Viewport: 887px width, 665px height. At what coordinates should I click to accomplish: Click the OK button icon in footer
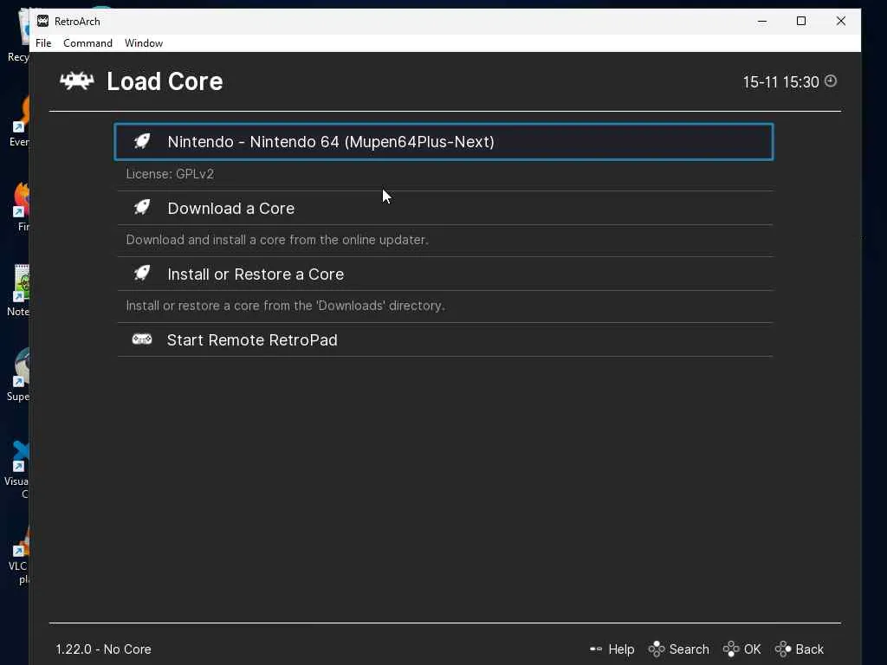(731, 649)
